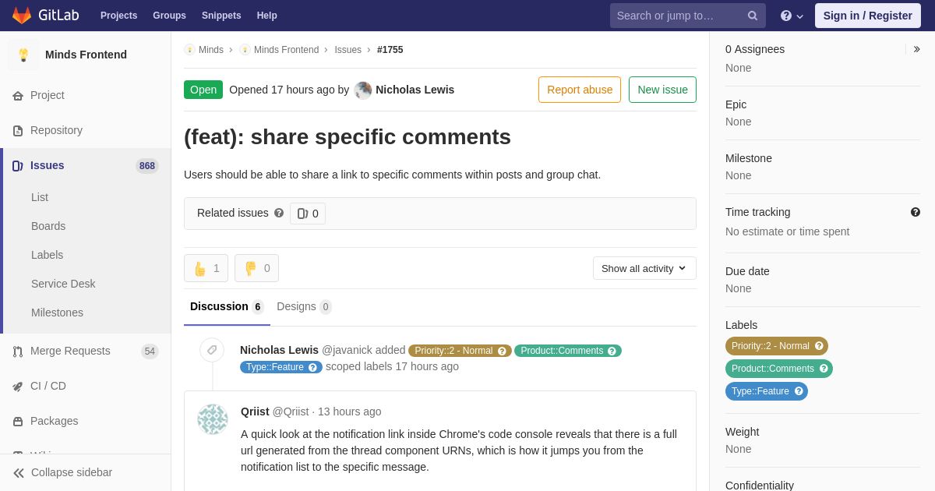Switch to the Designs tab
This screenshot has width=935, height=491.
(304, 306)
